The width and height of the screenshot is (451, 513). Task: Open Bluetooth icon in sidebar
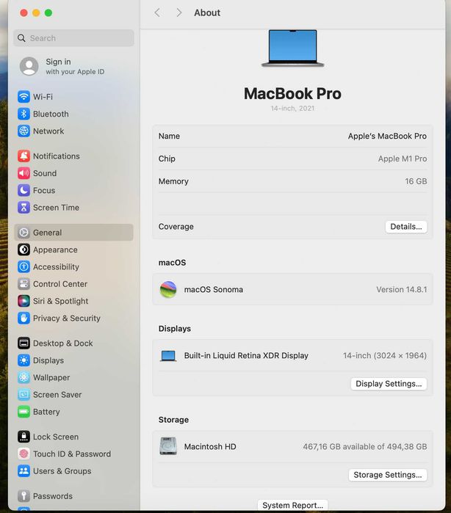click(24, 114)
